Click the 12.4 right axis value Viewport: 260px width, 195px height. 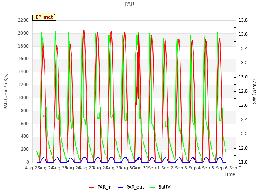pyautogui.click(x=243, y=119)
